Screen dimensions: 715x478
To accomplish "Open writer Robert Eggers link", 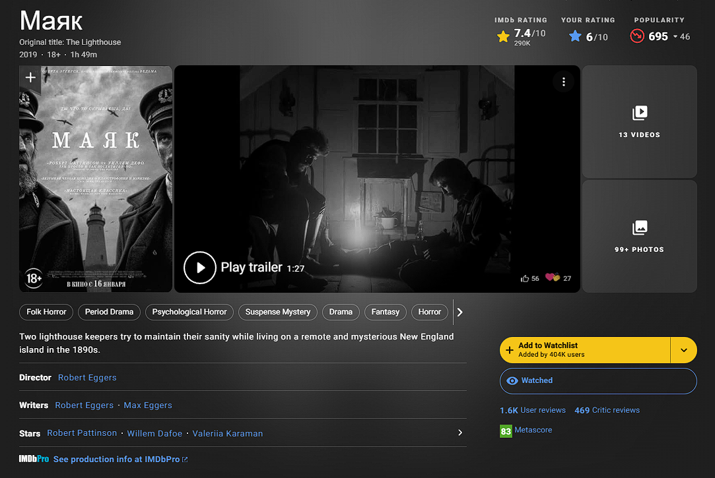I will [84, 405].
